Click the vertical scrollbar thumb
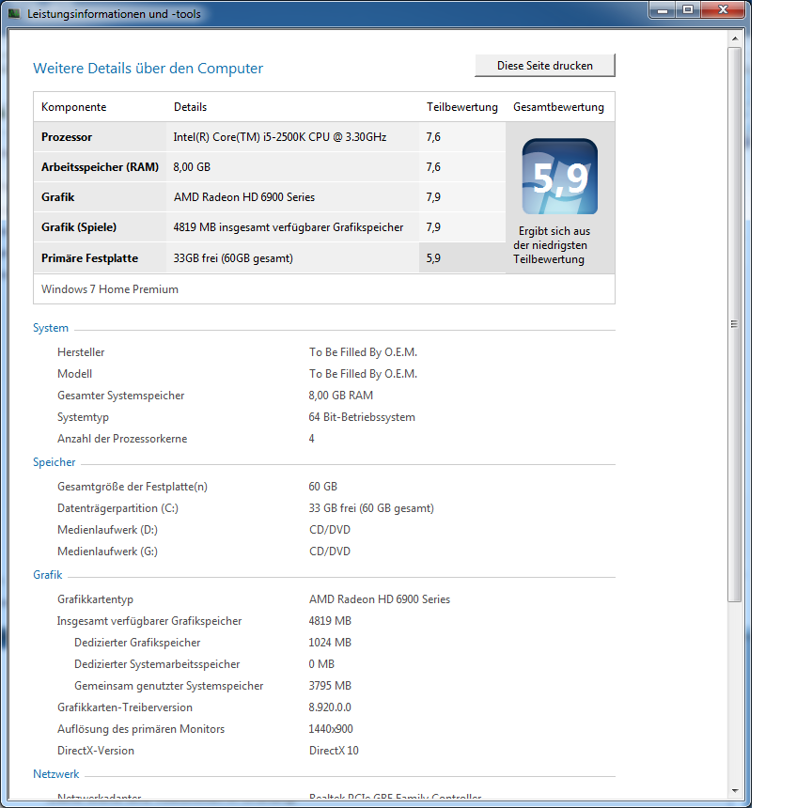 [734, 324]
